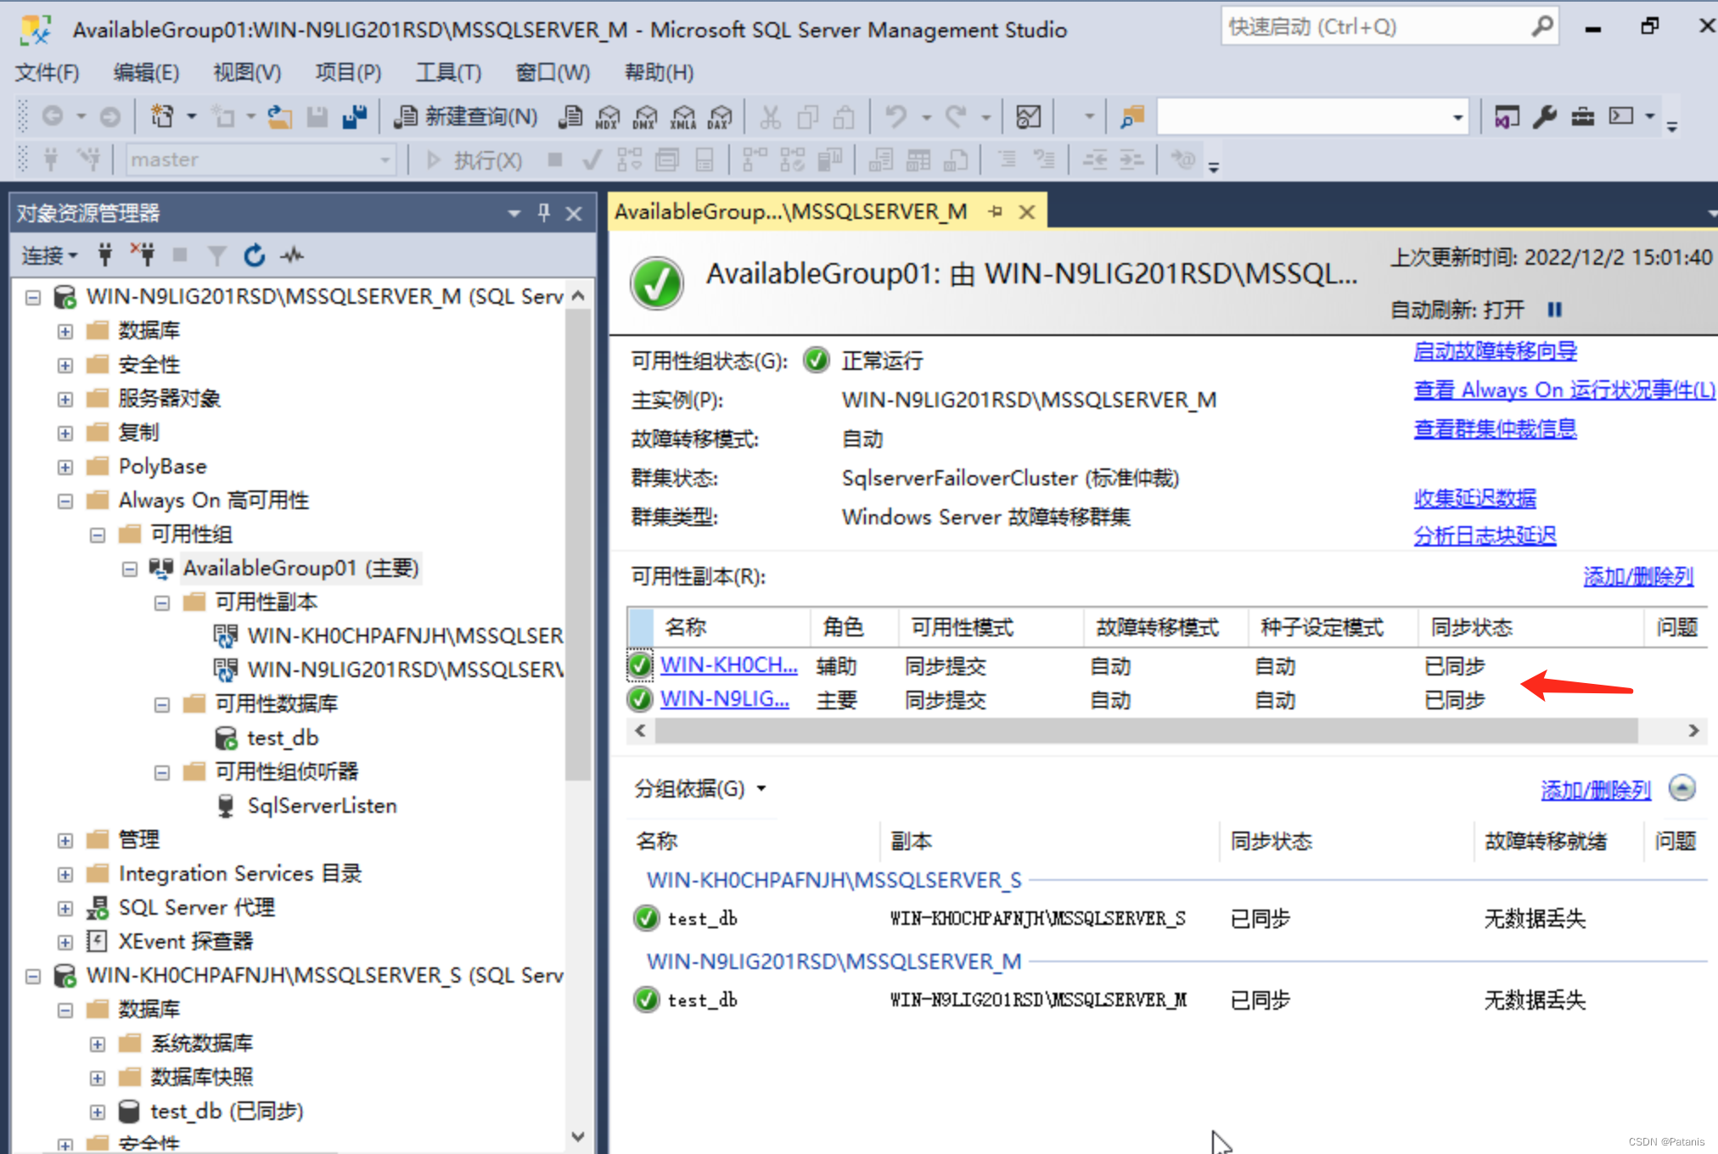Collapse the 可用性数据库 node
Image resolution: width=1718 pixels, height=1154 pixels.
point(162,704)
